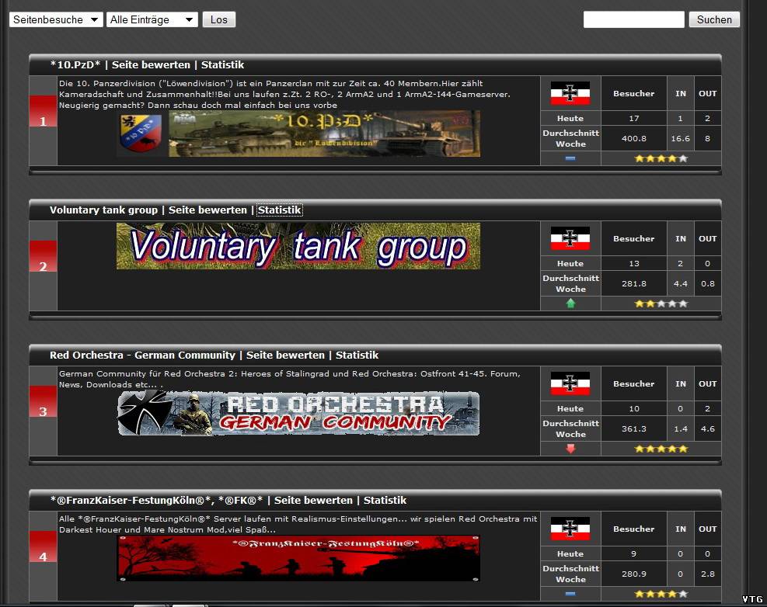Click the star rating for *10.PzD*
The width and height of the screenshot is (767, 607).
661,158
